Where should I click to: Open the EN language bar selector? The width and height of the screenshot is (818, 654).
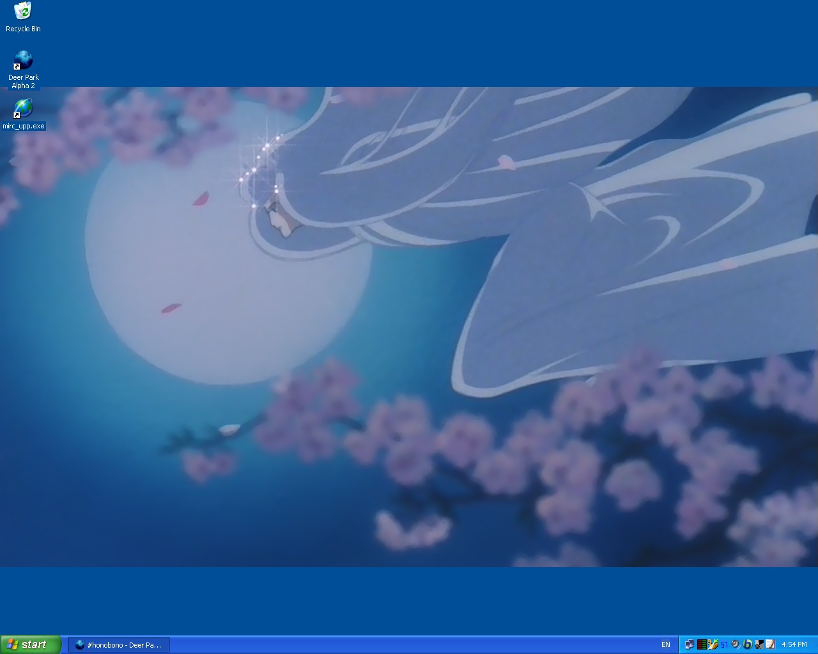(x=665, y=645)
